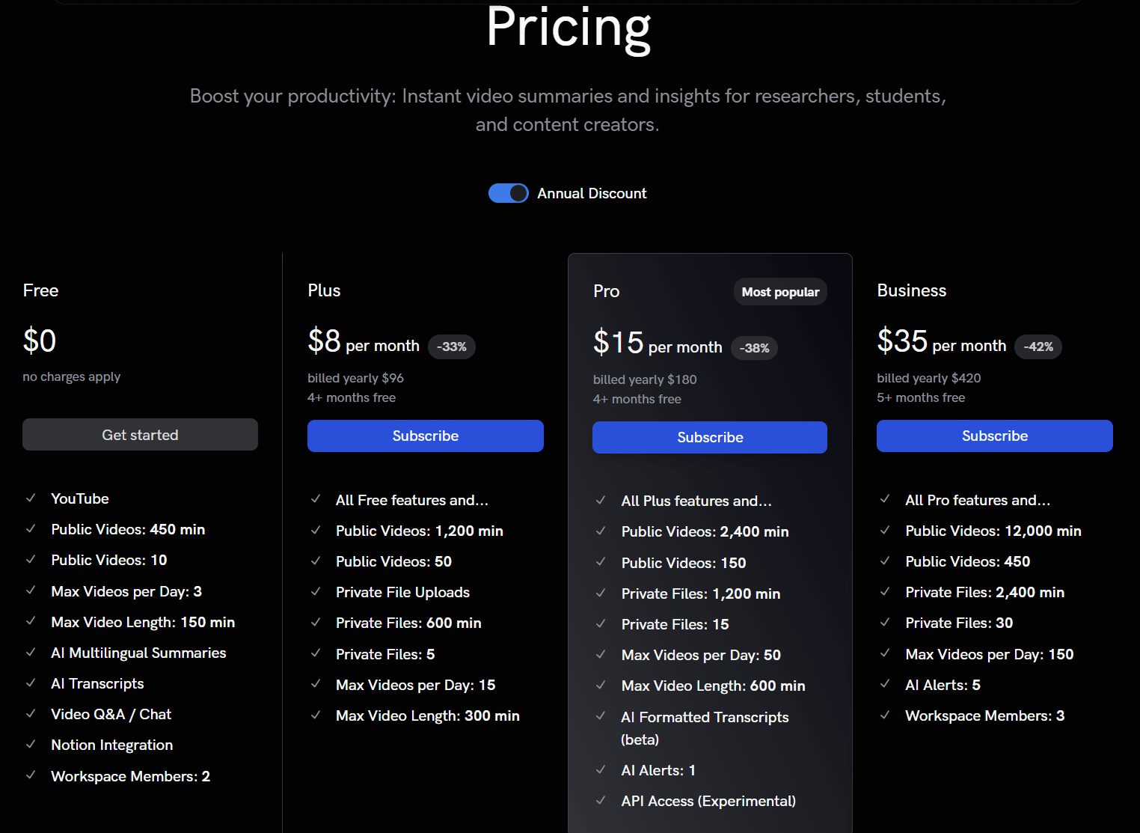The image size is (1140, 833).
Task: Subscribe to the Pro plan
Action: (x=709, y=437)
